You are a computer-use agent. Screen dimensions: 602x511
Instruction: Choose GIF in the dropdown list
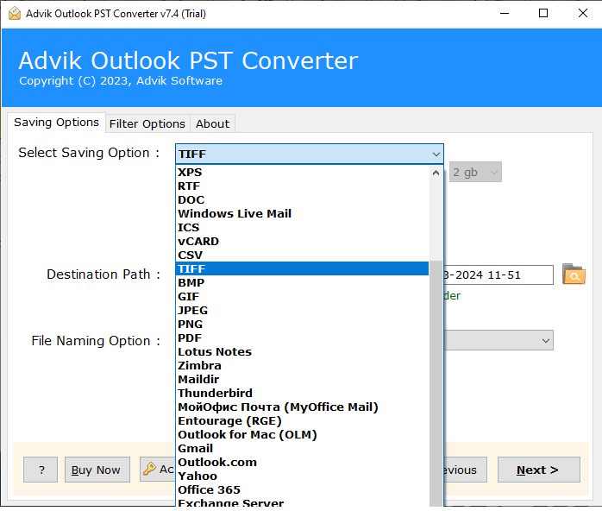coord(302,297)
